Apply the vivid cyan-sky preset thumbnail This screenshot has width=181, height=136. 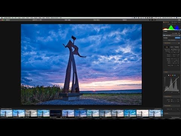tap(130, 113)
